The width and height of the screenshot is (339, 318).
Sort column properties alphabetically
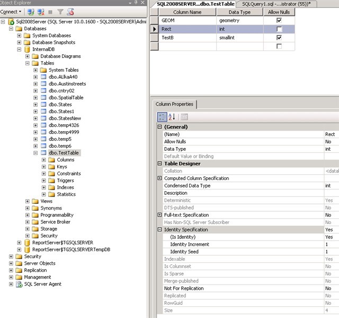[172, 117]
